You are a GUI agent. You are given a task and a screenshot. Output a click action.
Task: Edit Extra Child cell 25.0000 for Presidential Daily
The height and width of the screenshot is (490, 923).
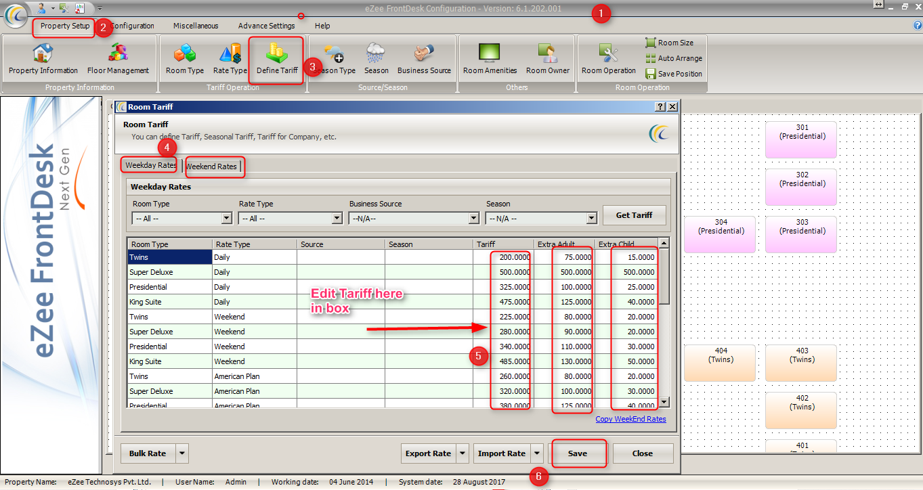(x=627, y=287)
